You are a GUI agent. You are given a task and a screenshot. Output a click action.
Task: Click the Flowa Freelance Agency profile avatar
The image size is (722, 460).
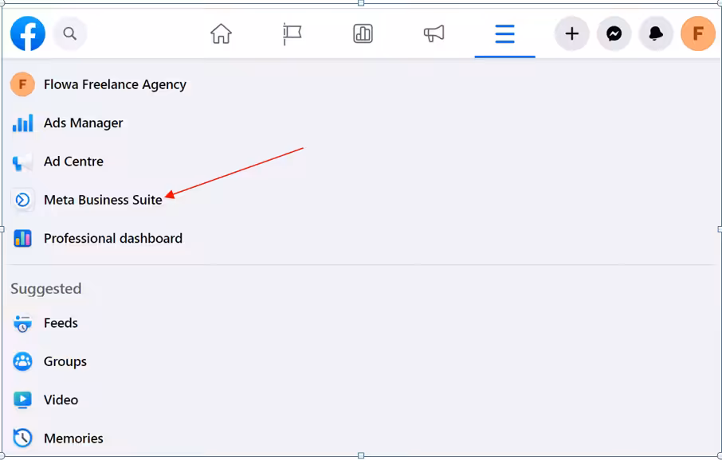(x=22, y=84)
